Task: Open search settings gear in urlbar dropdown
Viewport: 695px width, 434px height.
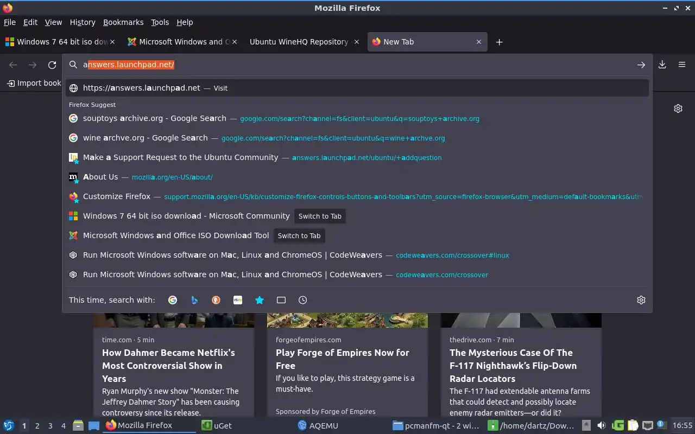Action: click(641, 300)
